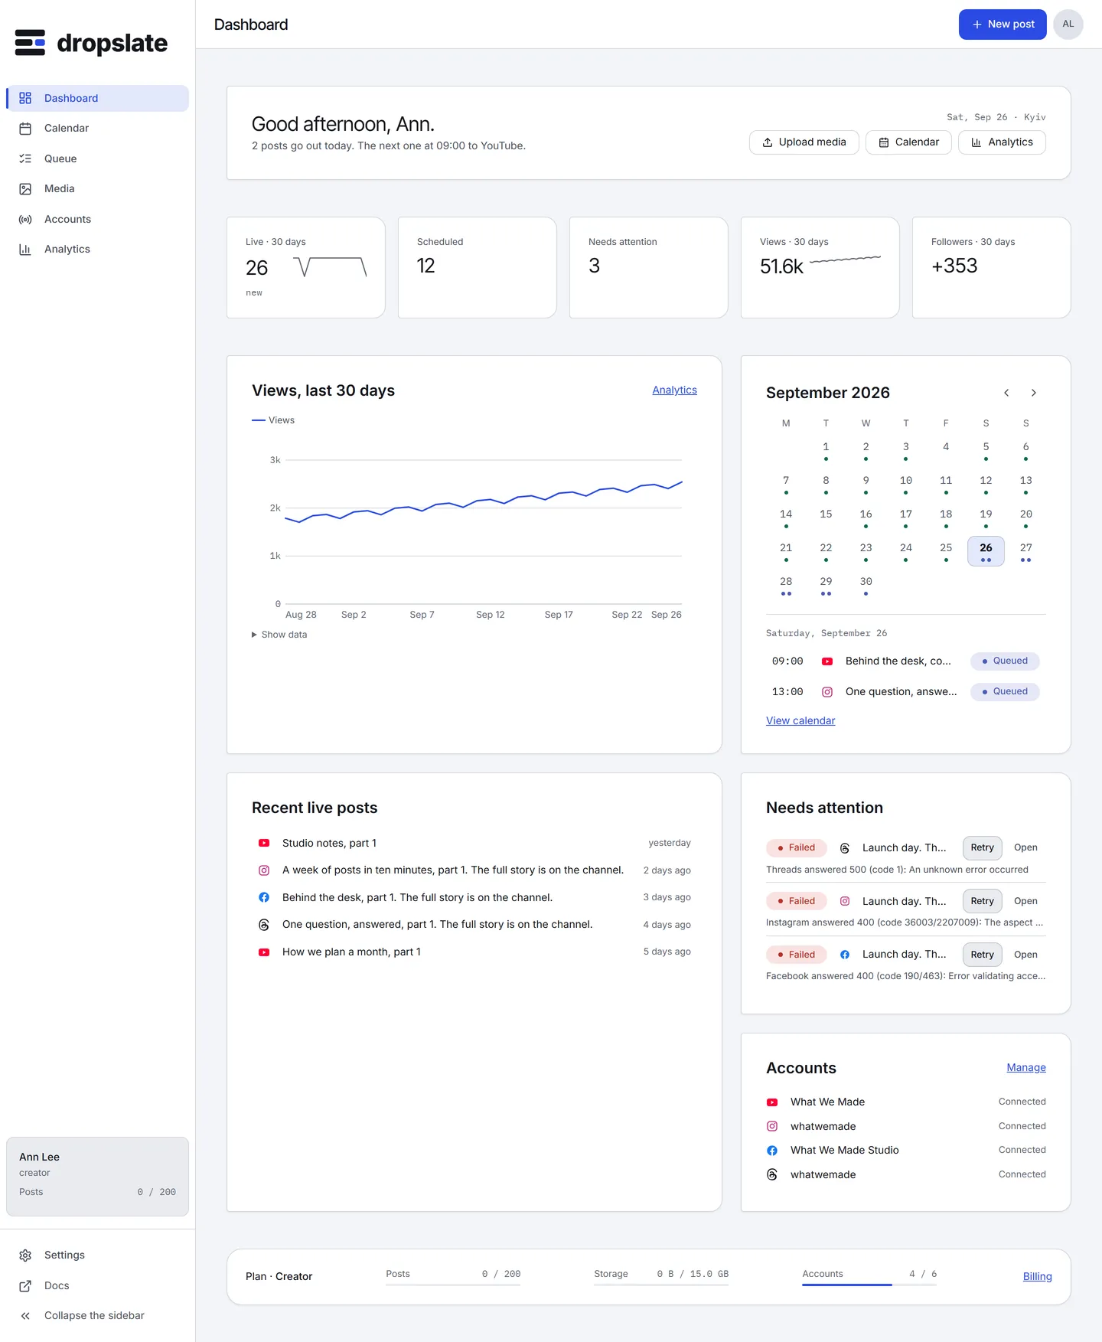Click the Analytics bar chart sidebar icon
Screen dimensions: 1102x1342
pyautogui.click(x=25, y=250)
